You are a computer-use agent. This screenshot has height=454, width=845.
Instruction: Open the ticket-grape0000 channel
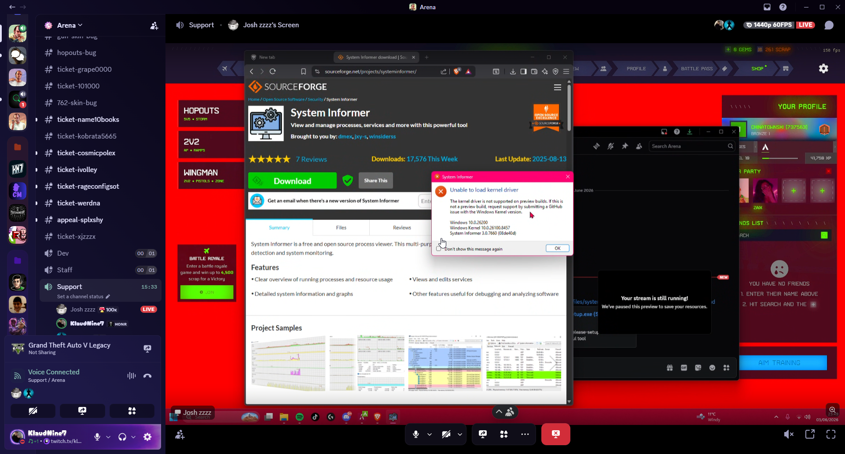[x=84, y=69]
